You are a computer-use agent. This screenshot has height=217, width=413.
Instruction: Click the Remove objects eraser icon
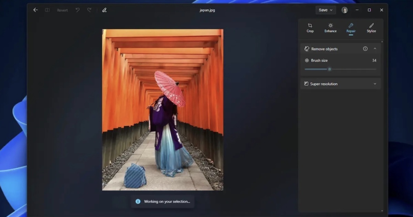pyautogui.click(x=307, y=49)
